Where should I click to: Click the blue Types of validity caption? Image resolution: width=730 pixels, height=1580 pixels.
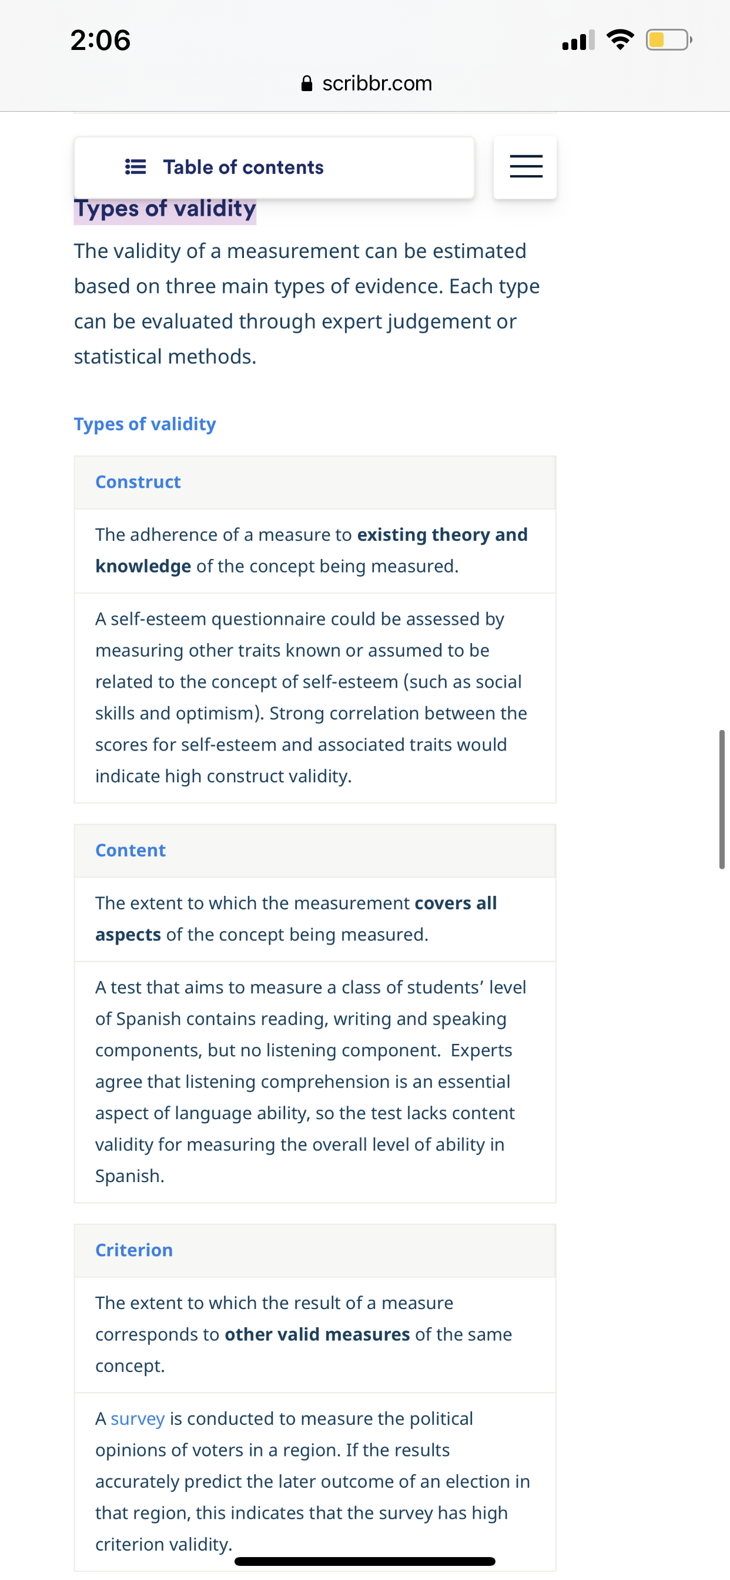point(145,424)
